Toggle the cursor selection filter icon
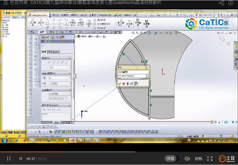238x165 pixels. coord(50,132)
